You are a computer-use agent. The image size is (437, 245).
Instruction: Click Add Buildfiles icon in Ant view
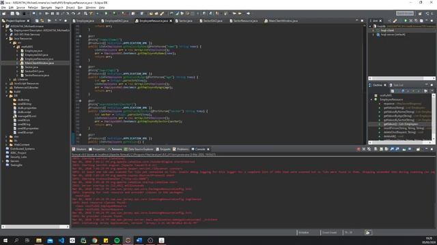390,20
